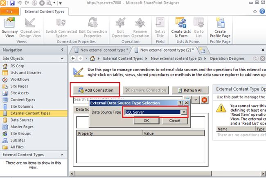Click the Redo icon in title bar
The width and height of the screenshot is (266, 178).
point(27,3)
